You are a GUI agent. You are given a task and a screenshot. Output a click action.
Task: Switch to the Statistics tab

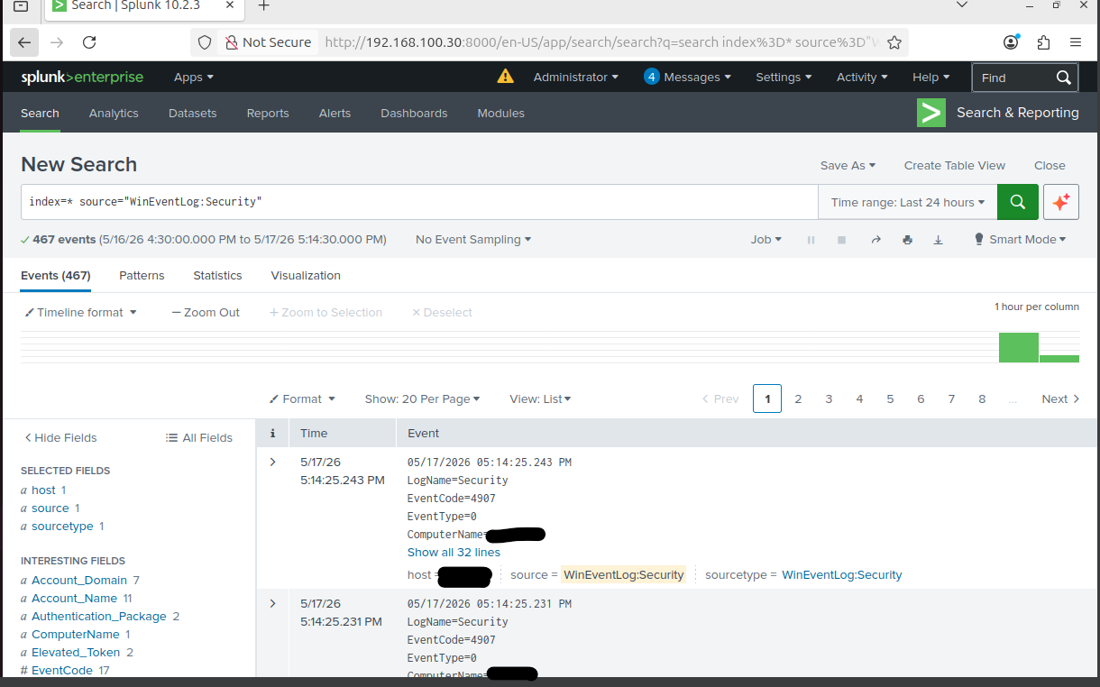(x=217, y=276)
